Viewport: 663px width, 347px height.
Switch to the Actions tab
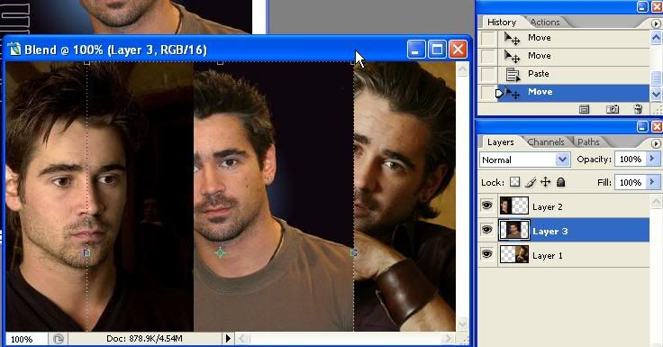coord(545,22)
